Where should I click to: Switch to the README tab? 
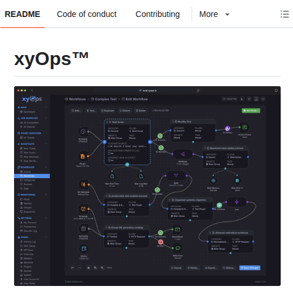[22, 14]
